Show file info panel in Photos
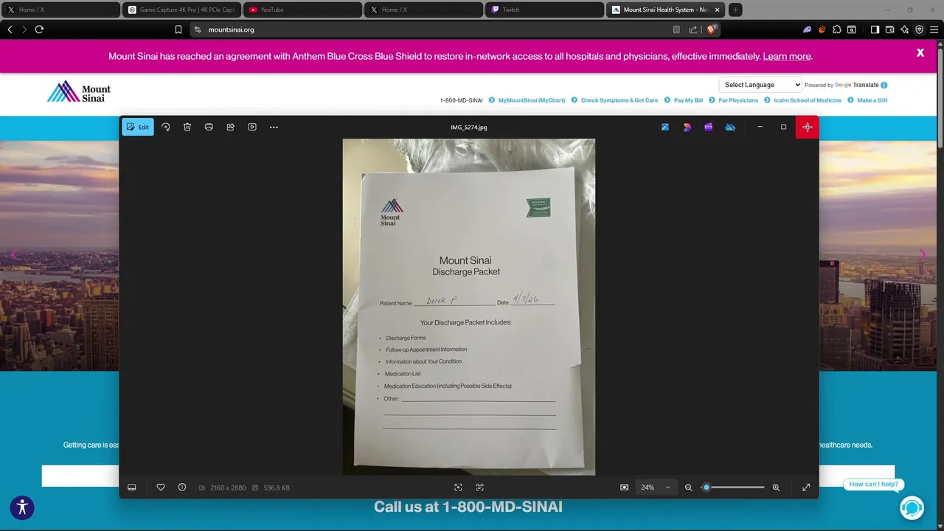This screenshot has height=531, width=944. [182, 487]
